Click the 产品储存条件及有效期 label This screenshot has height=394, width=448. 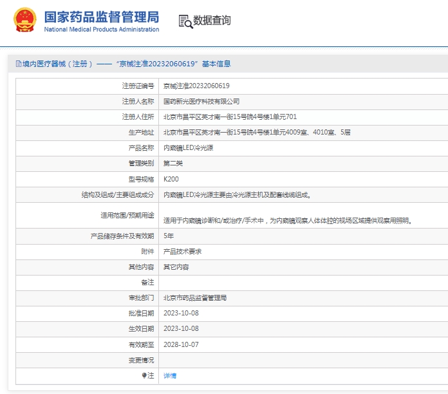pos(122,236)
